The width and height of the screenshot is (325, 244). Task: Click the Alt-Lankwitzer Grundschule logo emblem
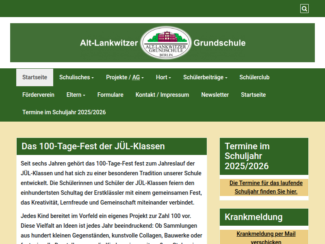[166, 43]
